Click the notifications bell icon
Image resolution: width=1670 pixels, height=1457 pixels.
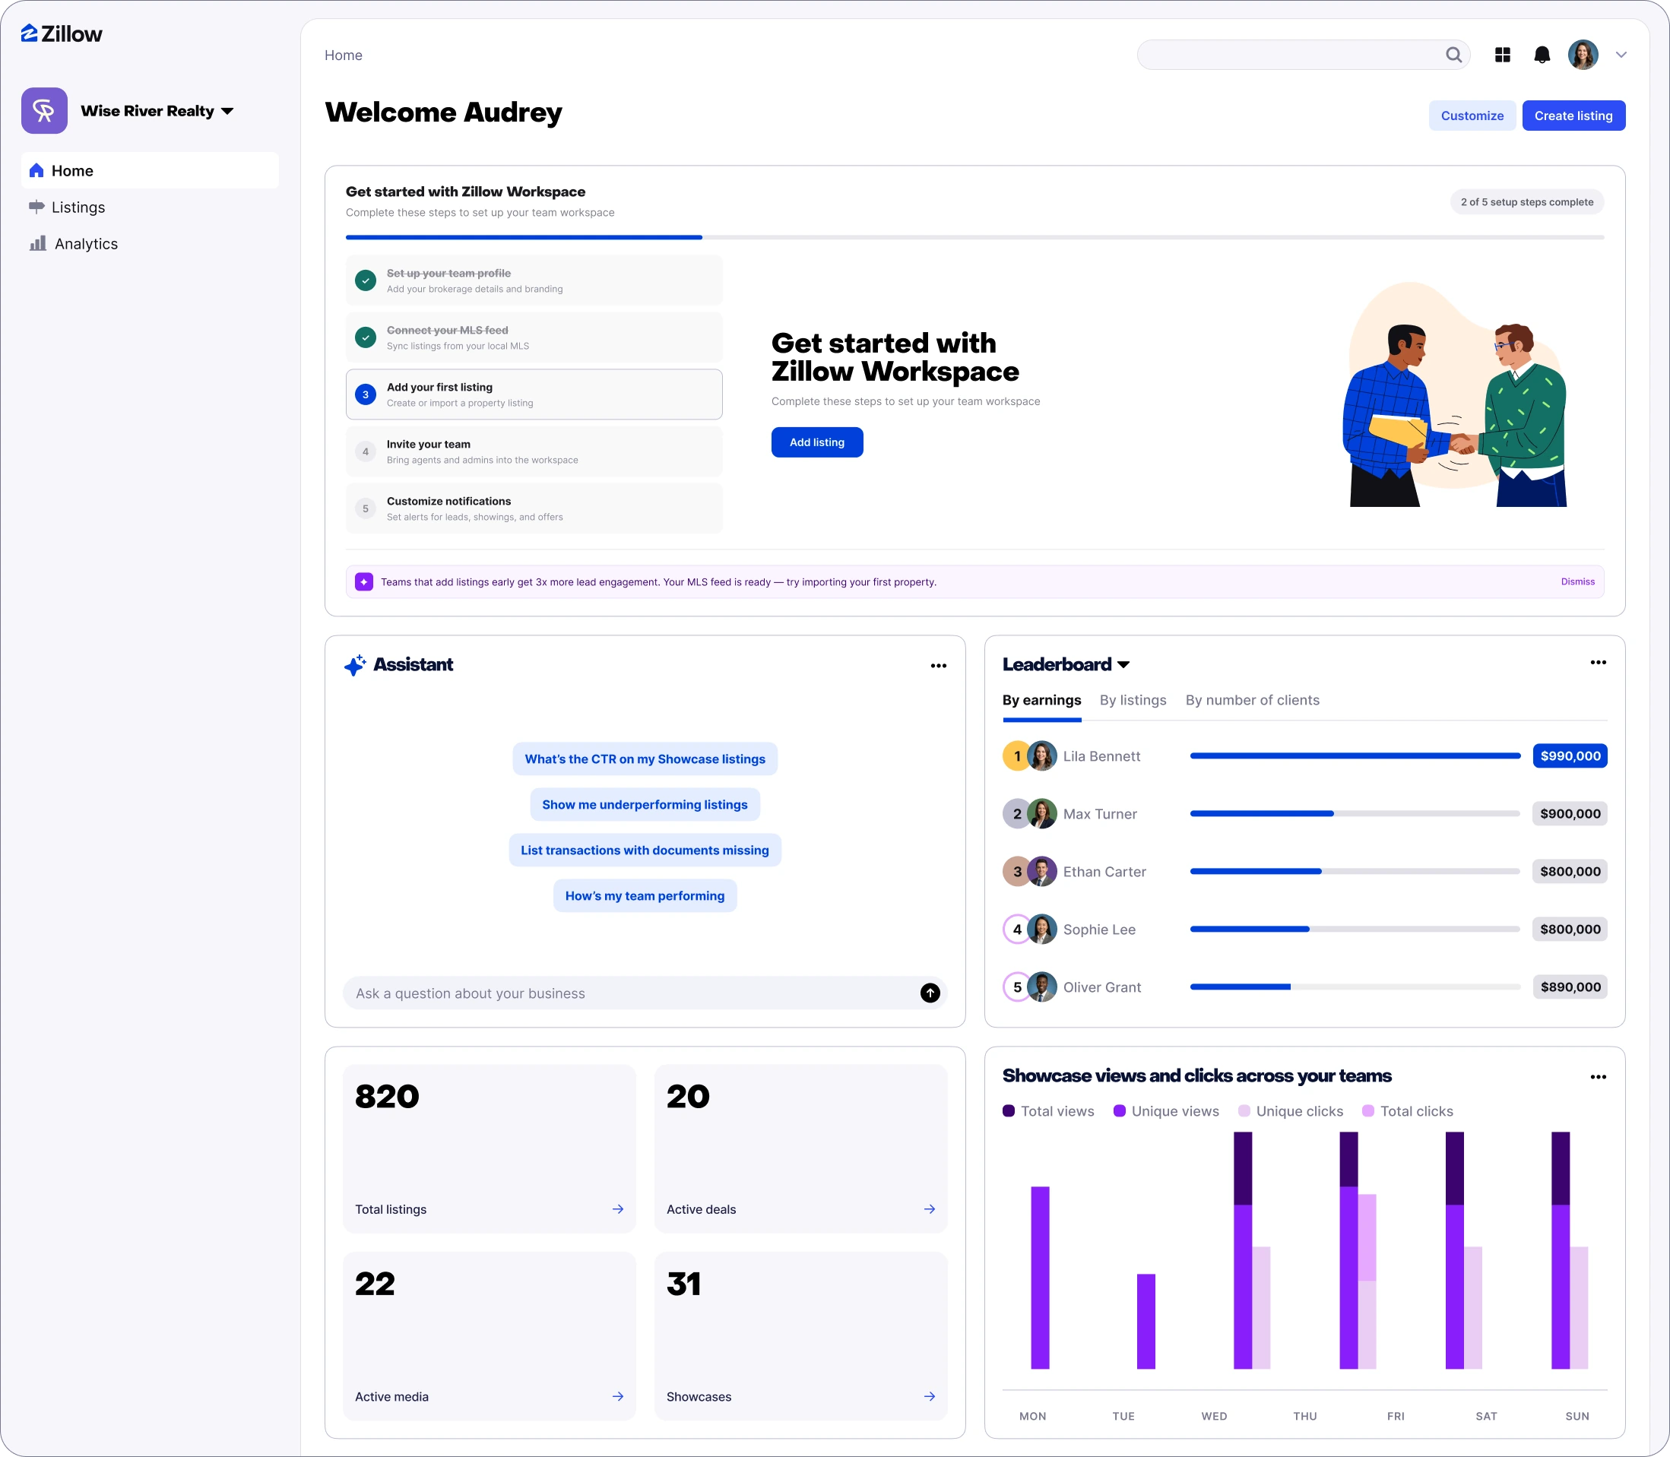1542,55
